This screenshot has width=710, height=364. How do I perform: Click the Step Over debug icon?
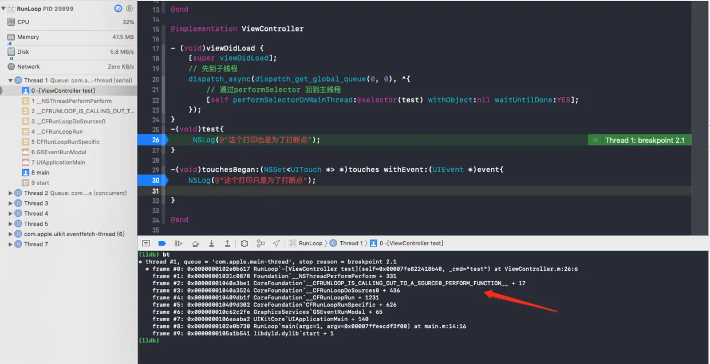(195, 243)
